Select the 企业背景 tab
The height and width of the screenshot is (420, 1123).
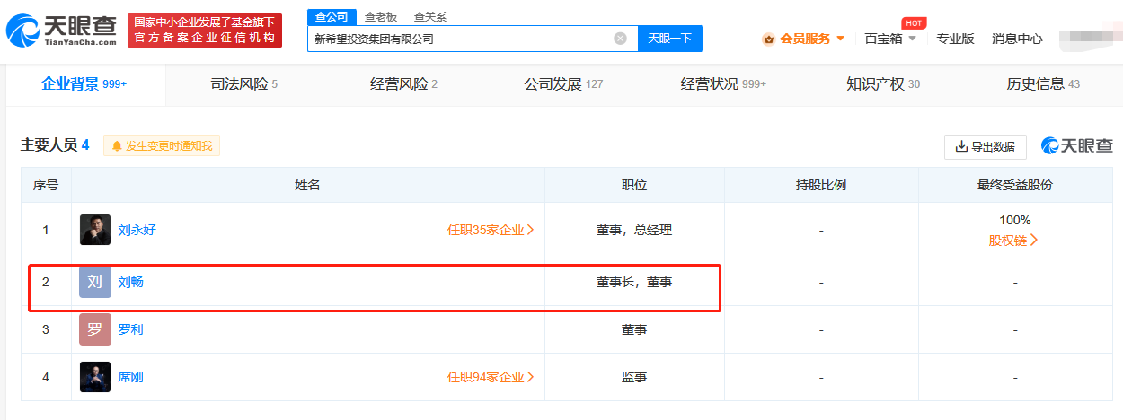tap(84, 84)
